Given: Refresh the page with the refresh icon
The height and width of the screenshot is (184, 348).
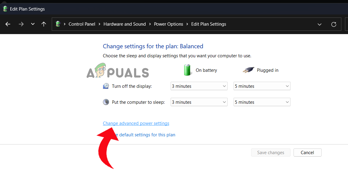Looking at the screenshot, I should [x=334, y=24].
